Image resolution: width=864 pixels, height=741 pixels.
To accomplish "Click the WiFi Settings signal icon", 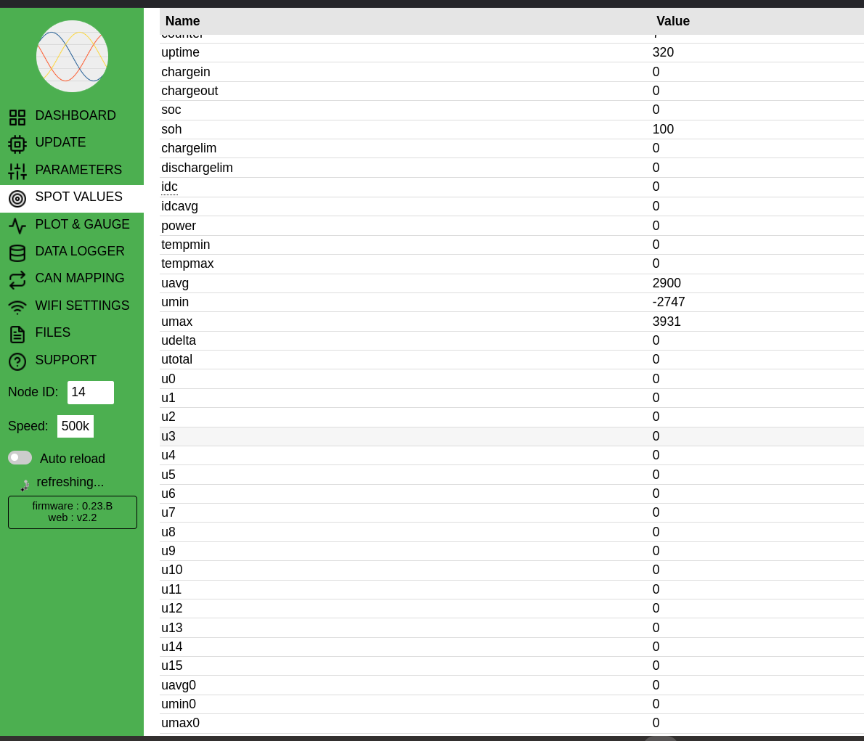I will 17,307.
